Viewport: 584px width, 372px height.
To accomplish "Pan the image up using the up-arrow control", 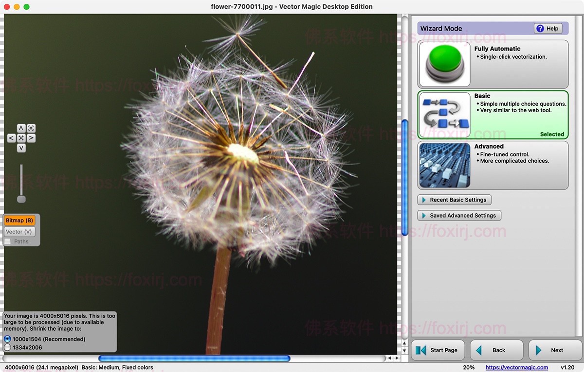I will pos(21,128).
